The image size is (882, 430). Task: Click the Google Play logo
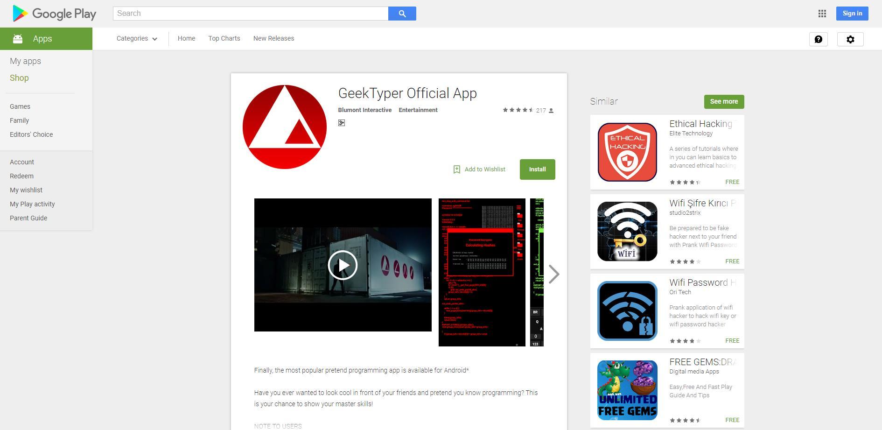tap(54, 14)
